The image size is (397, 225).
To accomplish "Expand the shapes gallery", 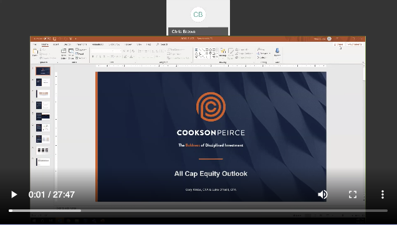I will 217,57.
